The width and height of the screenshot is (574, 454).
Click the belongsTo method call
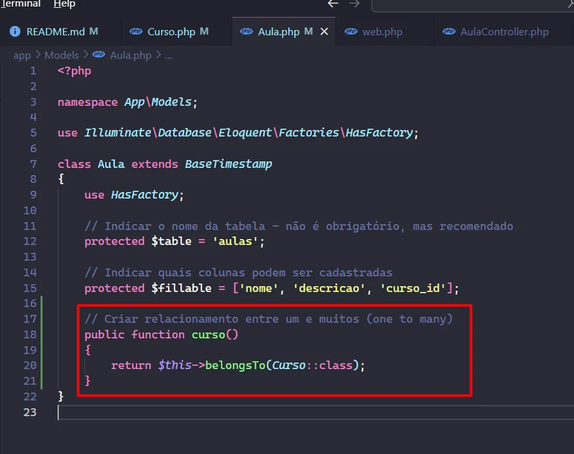tap(235, 366)
